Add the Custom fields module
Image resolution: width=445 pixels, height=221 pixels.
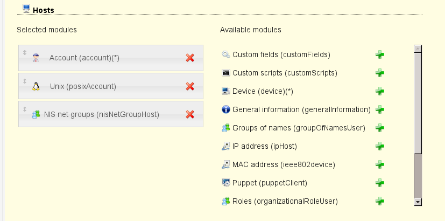point(380,54)
